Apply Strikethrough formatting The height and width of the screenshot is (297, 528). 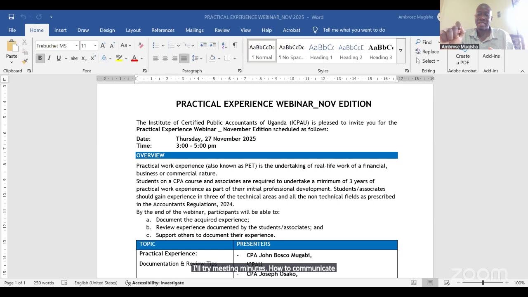coord(74,58)
